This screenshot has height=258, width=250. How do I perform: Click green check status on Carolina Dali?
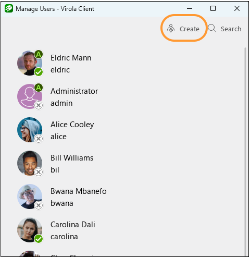point(39,239)
